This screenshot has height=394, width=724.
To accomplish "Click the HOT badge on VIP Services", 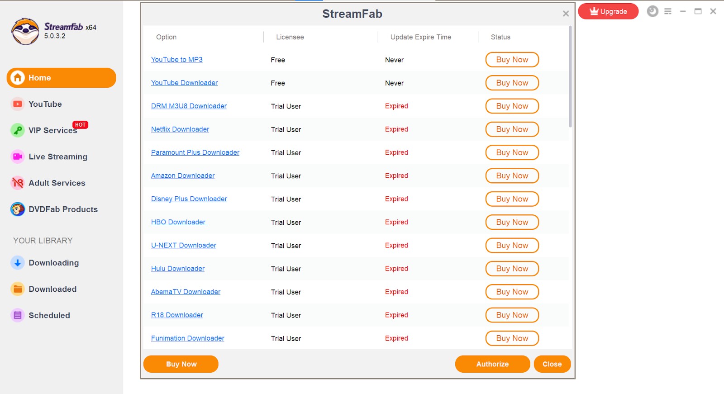I will pos(81,125).
